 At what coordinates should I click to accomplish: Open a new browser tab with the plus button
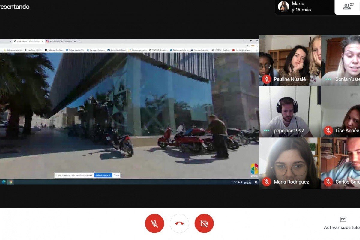80,41
